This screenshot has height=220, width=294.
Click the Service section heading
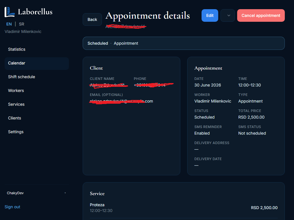(97, 194)
